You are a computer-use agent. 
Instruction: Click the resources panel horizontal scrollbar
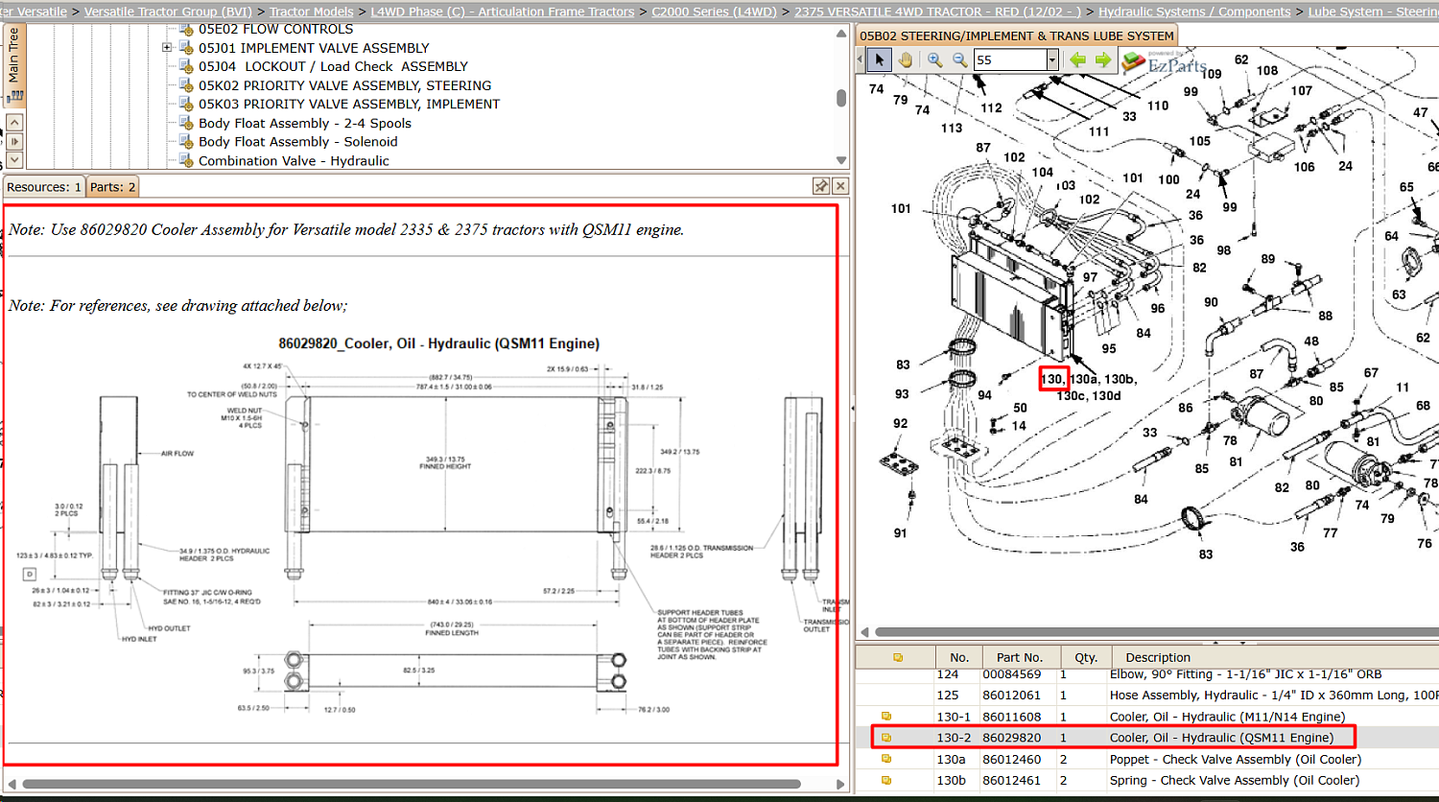[x=411, y=784]
